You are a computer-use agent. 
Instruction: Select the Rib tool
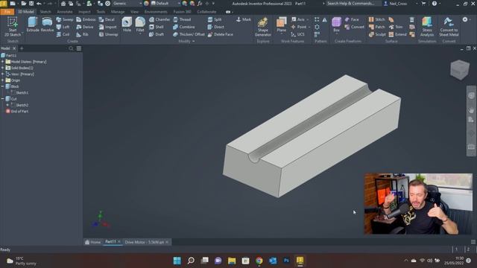pos(83,34)
